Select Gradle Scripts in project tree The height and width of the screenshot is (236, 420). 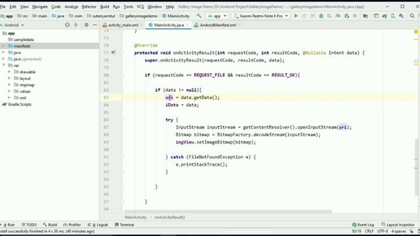point(17,104)
